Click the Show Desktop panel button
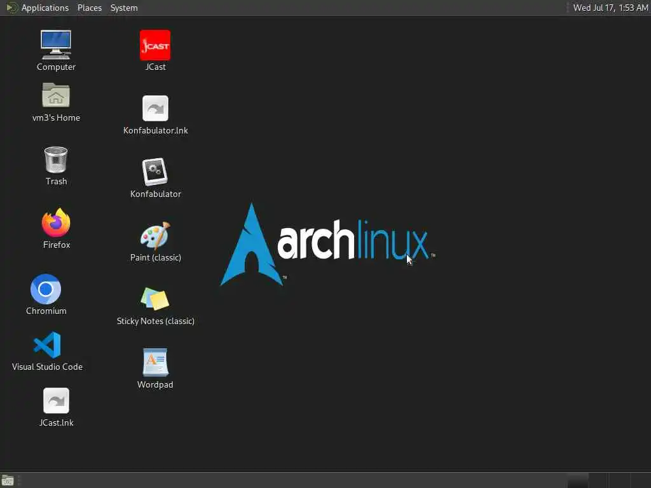651x488 pixels. tap(8, 480)
